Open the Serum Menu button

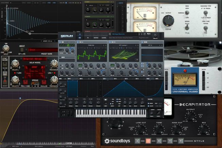click(149, 34)
